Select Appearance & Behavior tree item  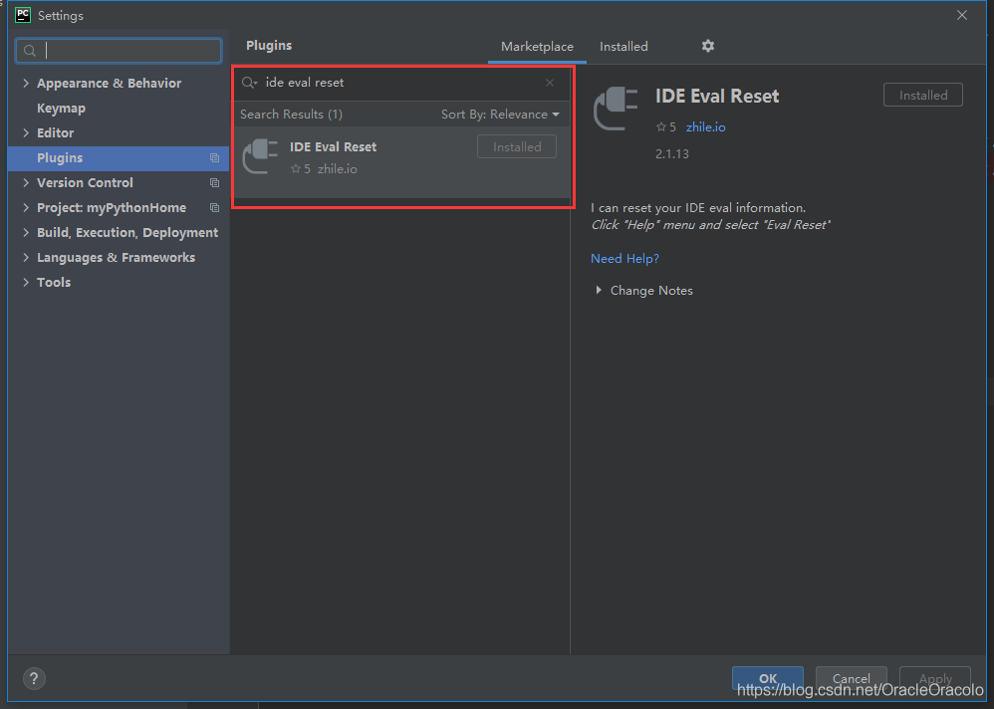tap(109, 83)
